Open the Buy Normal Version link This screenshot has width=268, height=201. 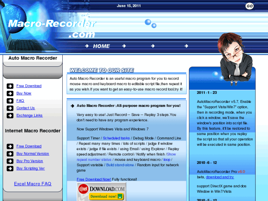pyautogui.click(x=33, y=154)
